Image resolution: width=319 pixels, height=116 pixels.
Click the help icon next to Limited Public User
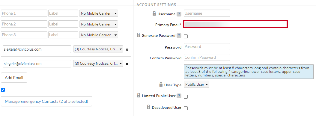(x=179, y=96)
